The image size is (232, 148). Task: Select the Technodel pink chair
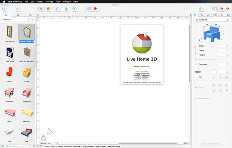pos(9,94)
